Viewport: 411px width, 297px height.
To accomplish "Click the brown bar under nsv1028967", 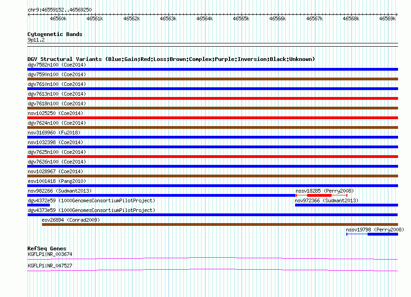I will [212, 176].
